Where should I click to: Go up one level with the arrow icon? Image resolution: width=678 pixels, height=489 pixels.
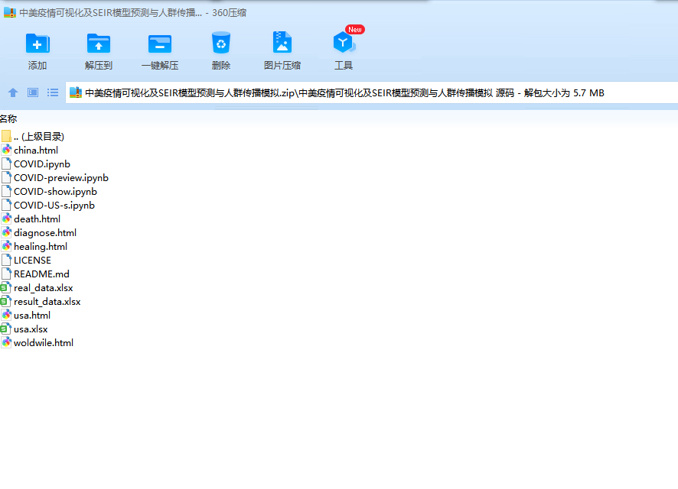13,92
